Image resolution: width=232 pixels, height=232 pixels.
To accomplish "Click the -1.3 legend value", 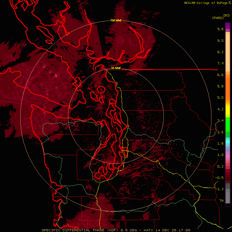I will [x=219, y=189].
